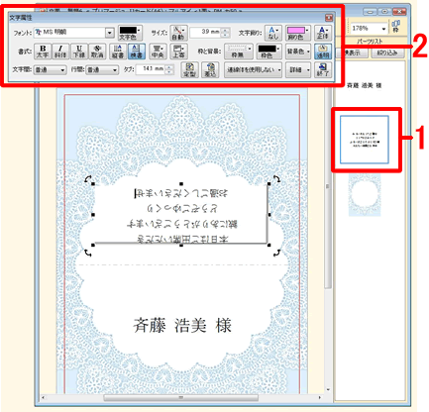The height and width of the screenshot is (412, 429).
Task: Select the 斉藤 浩美 様 parts list item
Action: click(x=364, y=85)
